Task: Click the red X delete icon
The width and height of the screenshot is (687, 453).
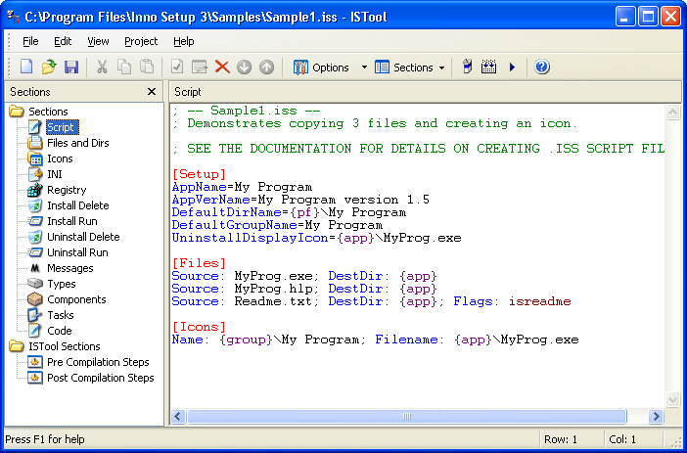Action: pos(222,68)
